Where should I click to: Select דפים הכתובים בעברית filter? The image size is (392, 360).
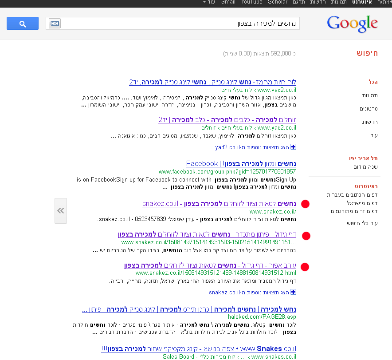coord(352,195)
